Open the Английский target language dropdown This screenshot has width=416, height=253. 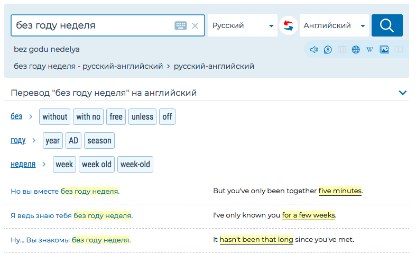[x=334, y=25]
